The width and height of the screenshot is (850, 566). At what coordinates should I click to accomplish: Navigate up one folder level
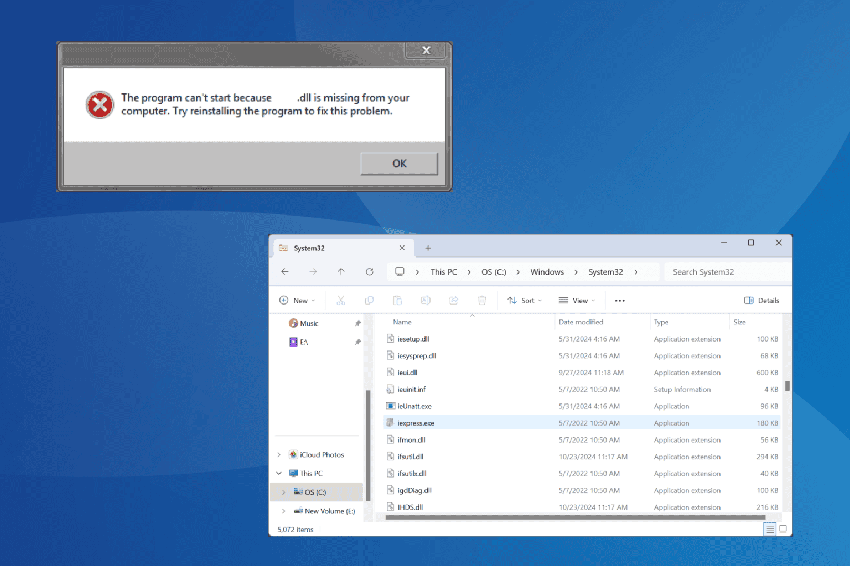pyautogui.click(x=341, y=272)
